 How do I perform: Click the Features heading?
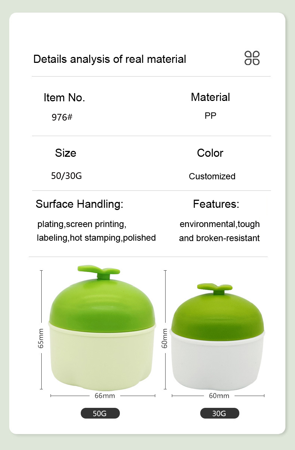tap(216, 204)
